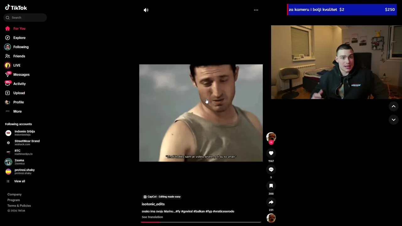Click the Explore compass icon
Viewport: 402px width, 226px height.
[8, 38]
